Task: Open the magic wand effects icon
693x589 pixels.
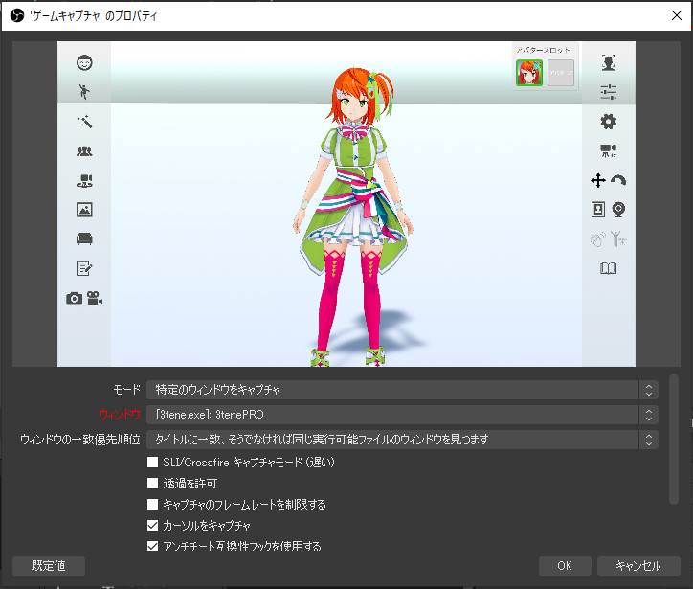Action: click(84, 122)
